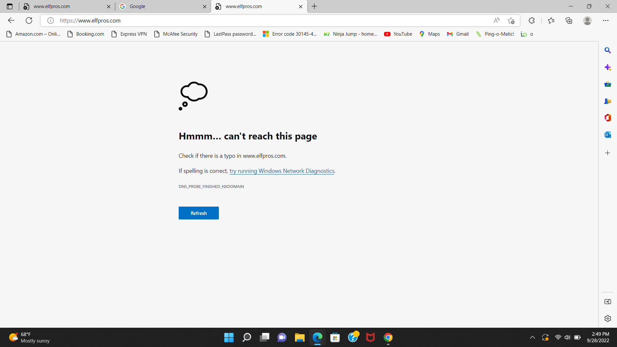The image size is (617, 347).
Task: Open Office icon in the sidebar
Action: tap(607, 118)
